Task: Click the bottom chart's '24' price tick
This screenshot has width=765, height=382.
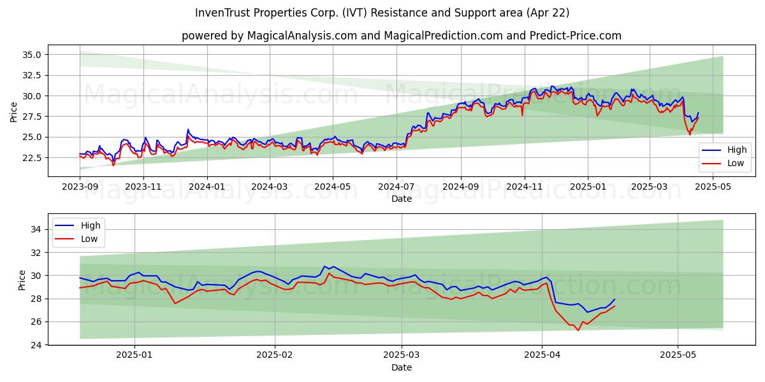Action: click(x=38, y=345)
